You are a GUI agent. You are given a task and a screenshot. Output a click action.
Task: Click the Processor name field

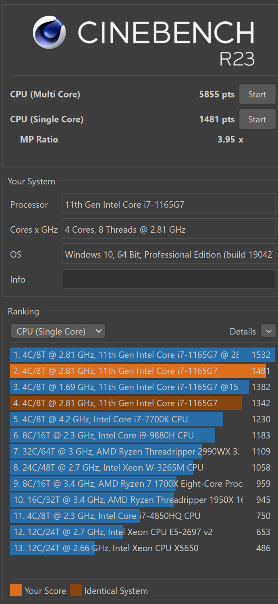[168, 205]
